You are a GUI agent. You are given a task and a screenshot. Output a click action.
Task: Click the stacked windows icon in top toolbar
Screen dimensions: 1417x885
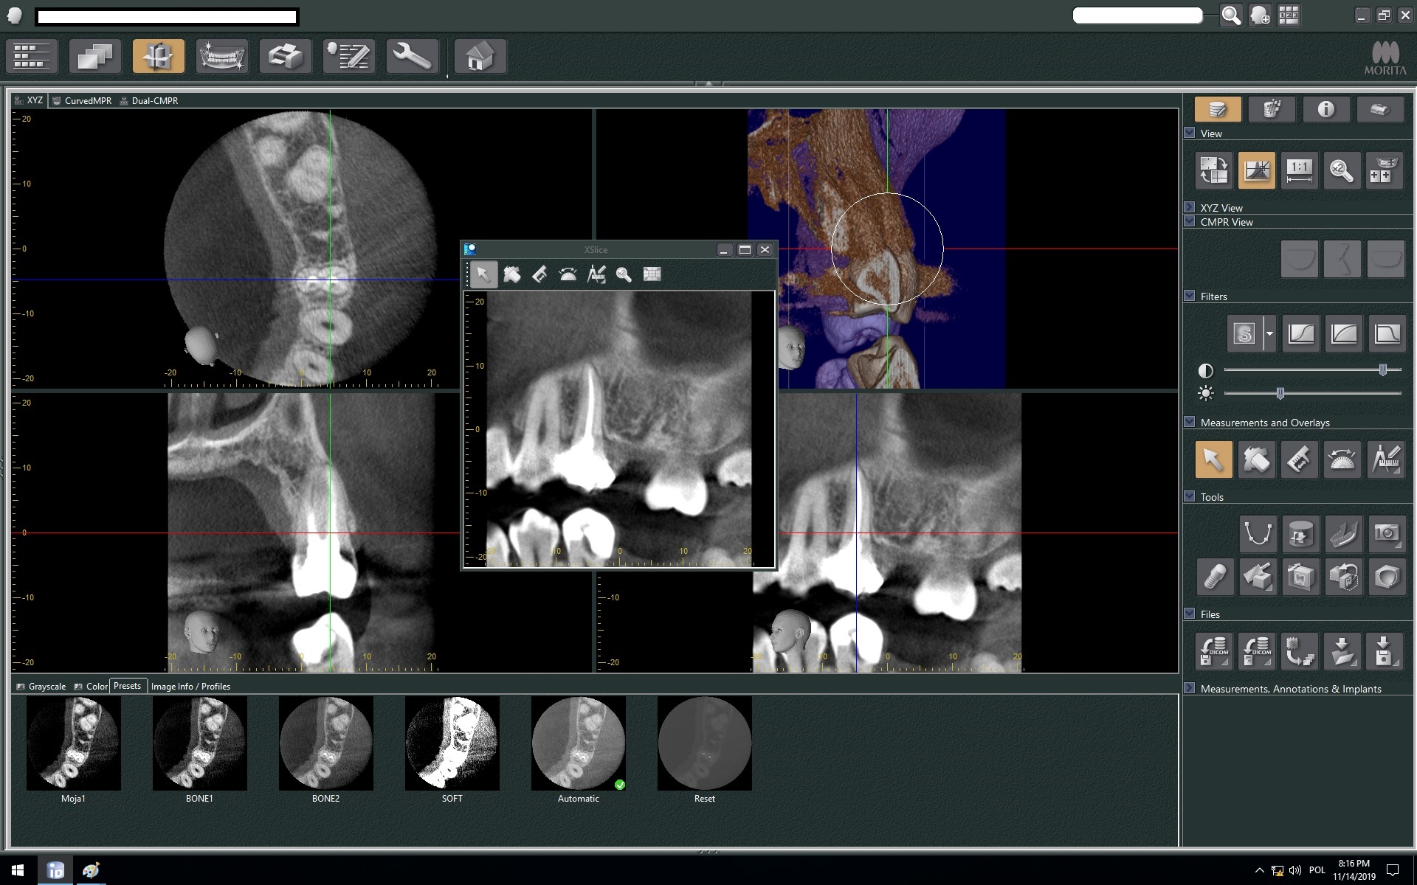(95, 56)
